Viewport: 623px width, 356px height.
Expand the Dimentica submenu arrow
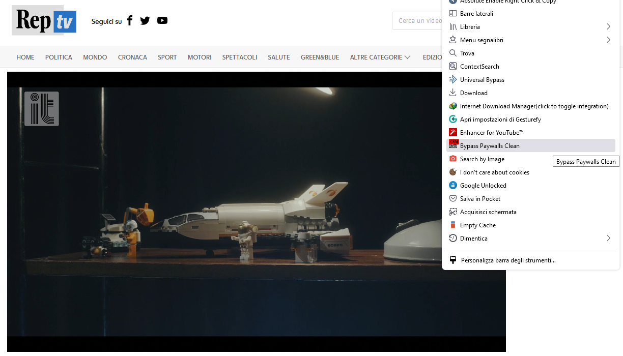click(x=608, y=238)
